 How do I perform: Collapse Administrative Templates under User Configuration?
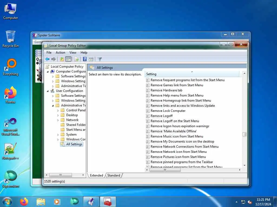[53, 106]
